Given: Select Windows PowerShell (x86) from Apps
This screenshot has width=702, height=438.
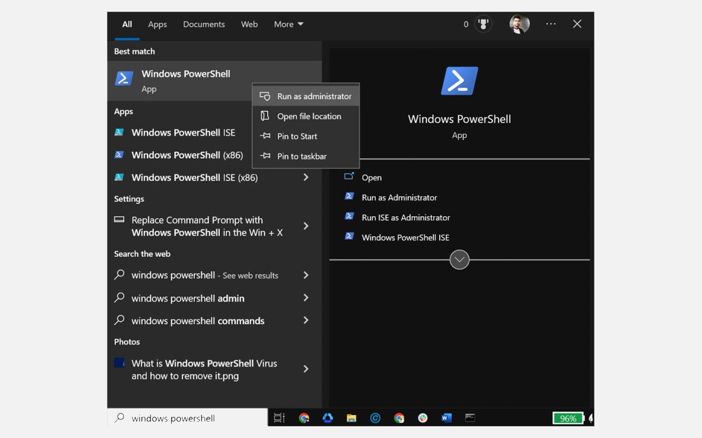Looking at the screenshot, I should pyautogui.click(x=187, y=155).
